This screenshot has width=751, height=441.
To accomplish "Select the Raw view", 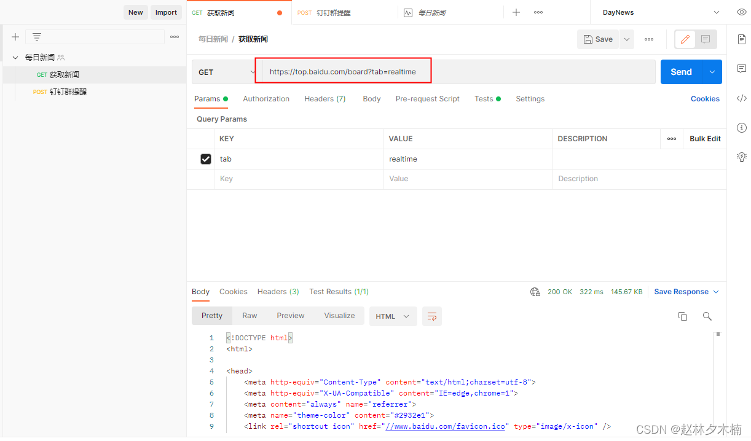I will click(250, 316).
